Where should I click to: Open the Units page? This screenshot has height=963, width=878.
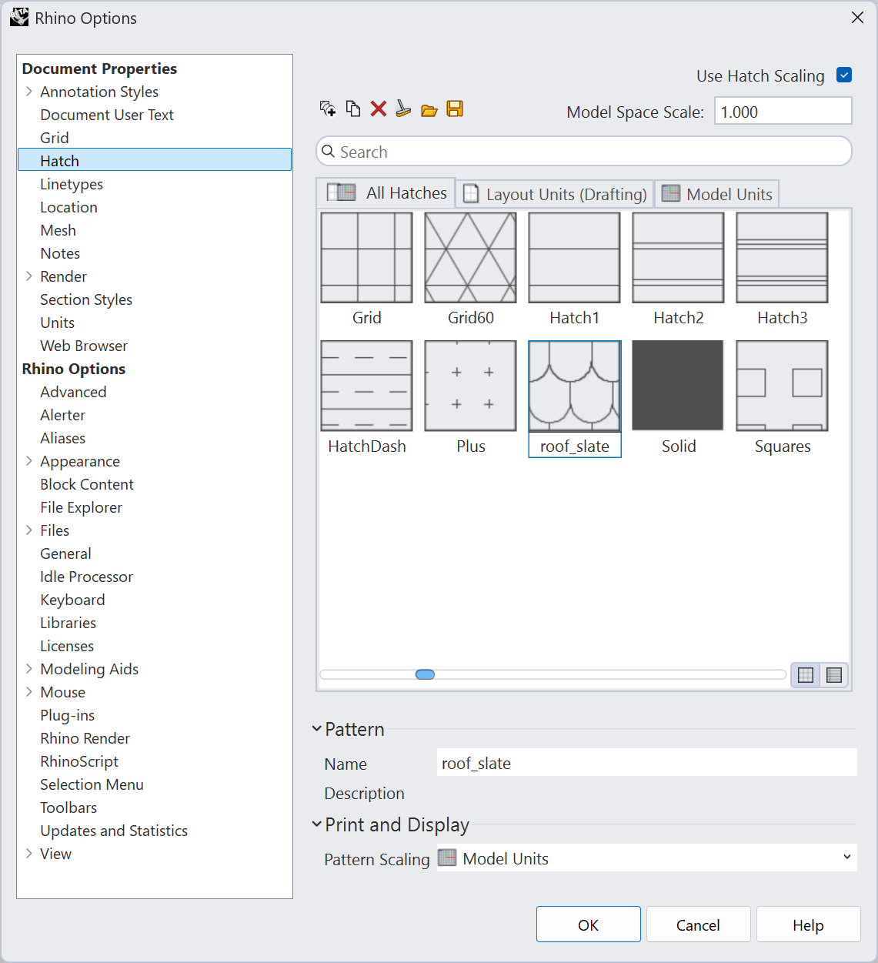[x=57, y=323]
